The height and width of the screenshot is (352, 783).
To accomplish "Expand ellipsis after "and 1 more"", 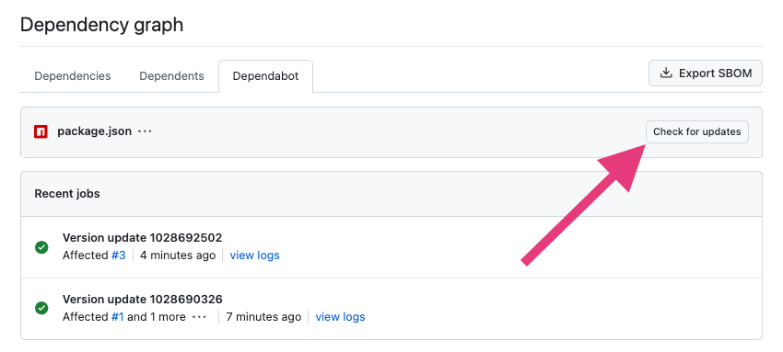I will point(199,317).
